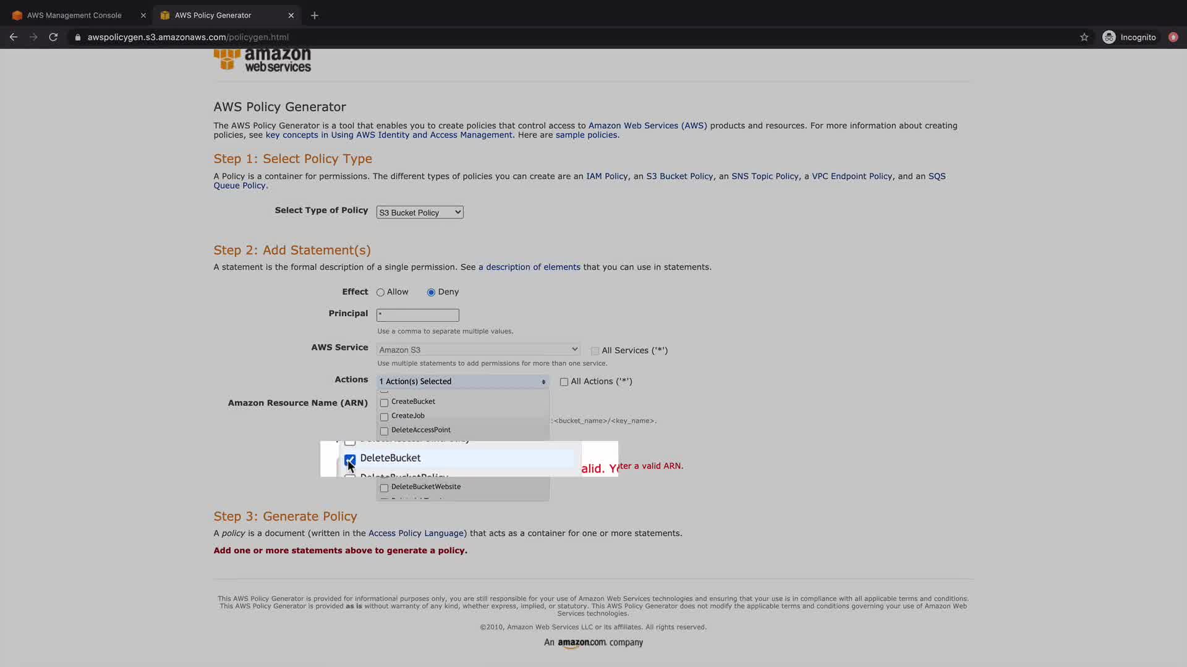The image size is (1187, 667).
Task: Click the site lock icon in address bar
Action: point(78,37)
